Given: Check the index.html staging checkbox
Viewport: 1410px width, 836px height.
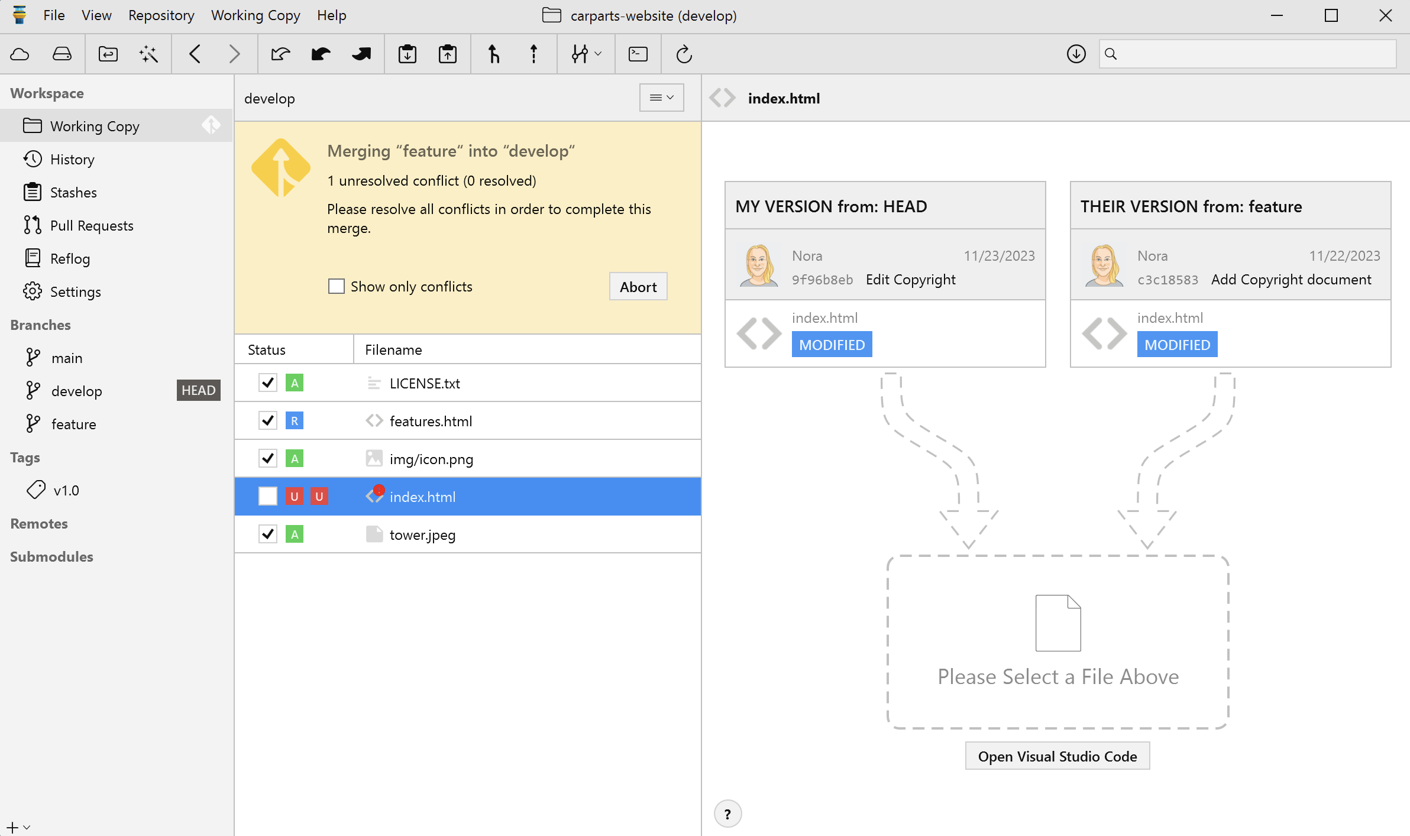Looking at the screenshot, I should tap(268, 497).
